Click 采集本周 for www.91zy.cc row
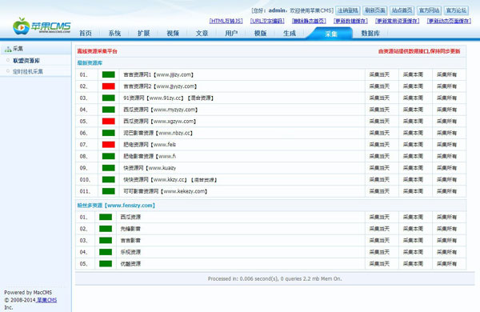 pyautogui.click(x=413, y=98)
